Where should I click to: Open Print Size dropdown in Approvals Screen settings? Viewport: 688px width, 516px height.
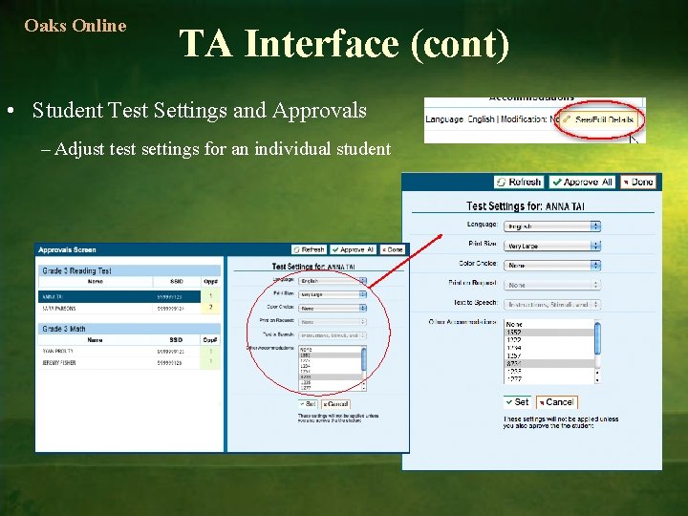click(333, 294)
